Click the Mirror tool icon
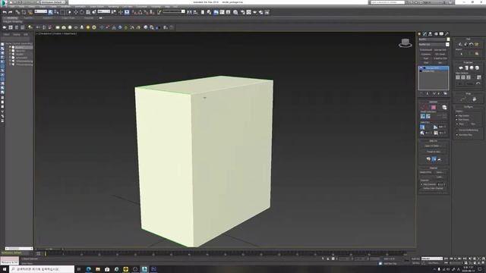 point(189,12)
